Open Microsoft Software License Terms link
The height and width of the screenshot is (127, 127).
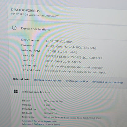point(41,124)
